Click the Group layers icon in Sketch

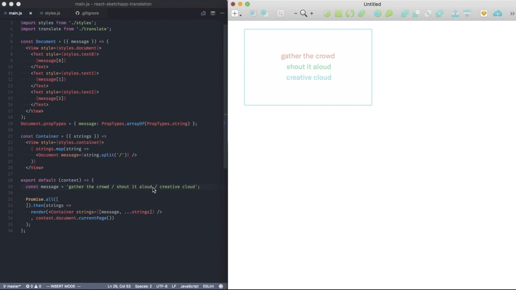[253, 14]
